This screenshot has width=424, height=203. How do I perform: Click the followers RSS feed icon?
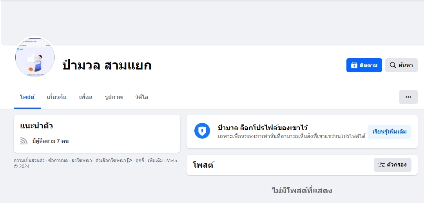coord(24,141)
